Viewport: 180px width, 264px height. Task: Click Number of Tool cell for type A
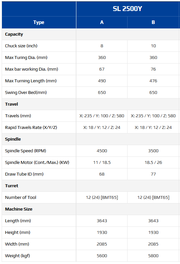[x=102, y=198]
